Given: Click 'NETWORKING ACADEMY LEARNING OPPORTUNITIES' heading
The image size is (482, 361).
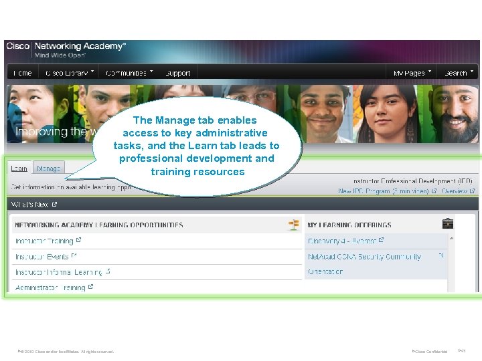Looking at the screenshot, I should [x=98, y=225].
